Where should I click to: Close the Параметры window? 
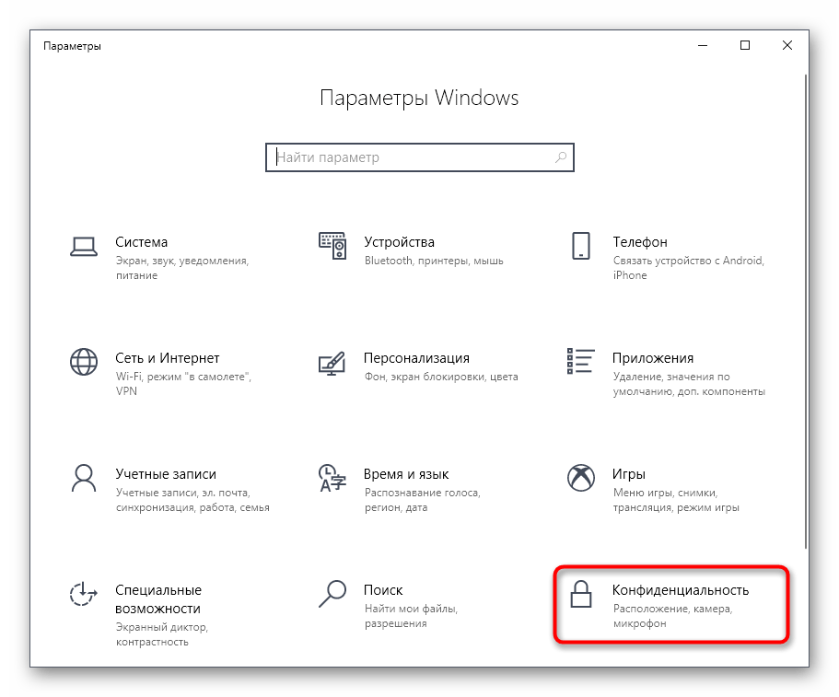(x=787, y=45)
